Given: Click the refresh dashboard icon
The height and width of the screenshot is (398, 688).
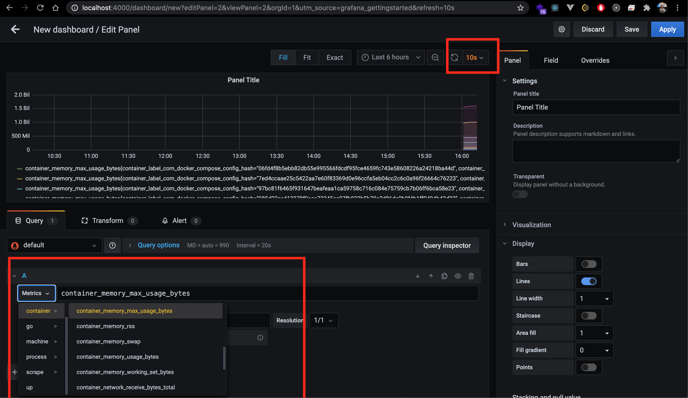Looking at the screenshot, I should click(x=454, y=58).
